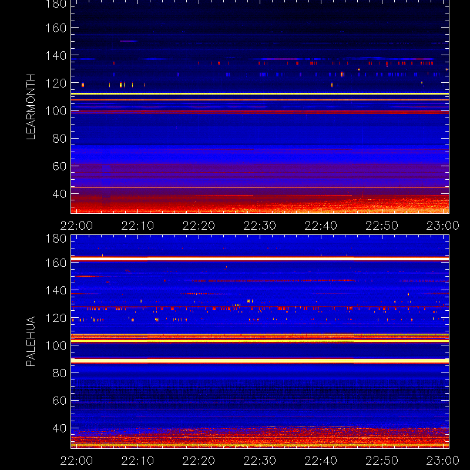This screenshot has width=470, height=470.
Task: Click 22:20 under the Learmonth plot
Action: [199, 226]
